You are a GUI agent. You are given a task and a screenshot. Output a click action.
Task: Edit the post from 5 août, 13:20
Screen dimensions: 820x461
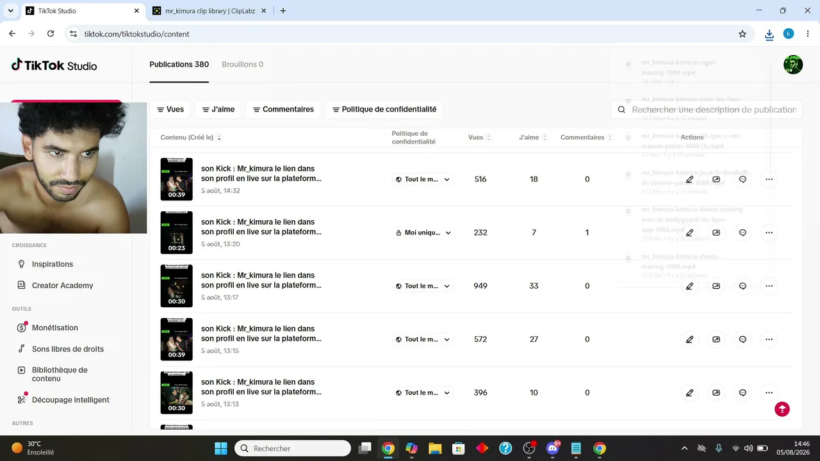click(689, 232)
